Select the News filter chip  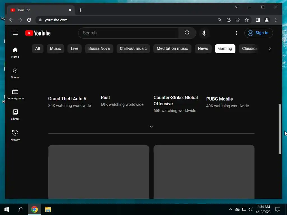(x=203, y=49)
